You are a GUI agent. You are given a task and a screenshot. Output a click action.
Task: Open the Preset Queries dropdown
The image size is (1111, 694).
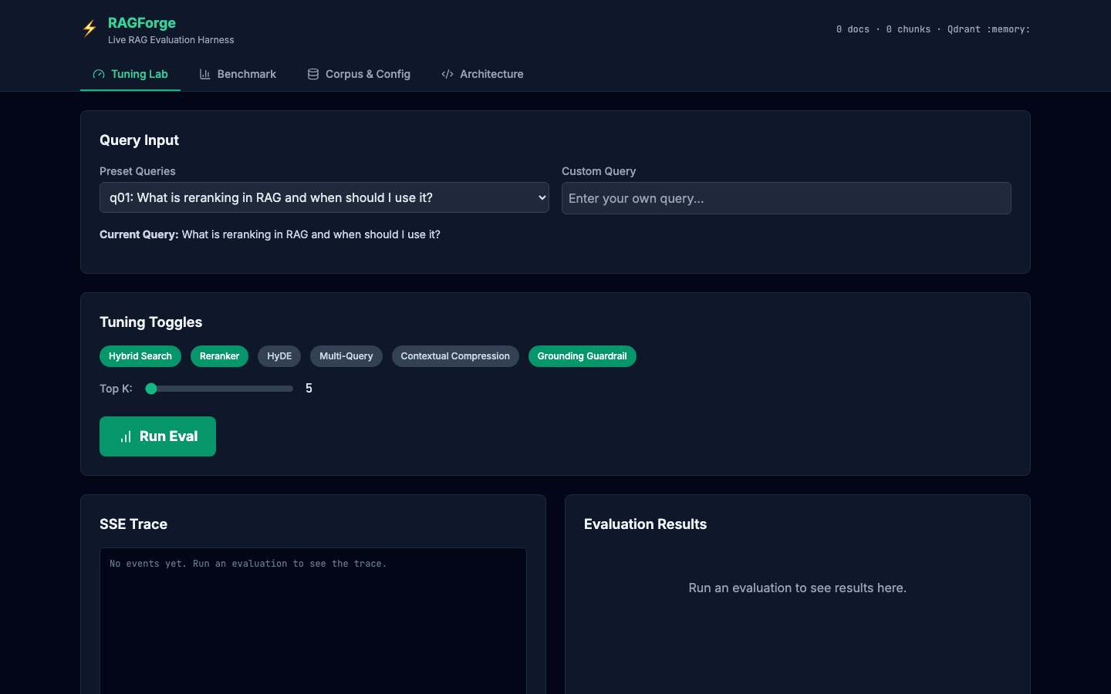coord(324,197)
